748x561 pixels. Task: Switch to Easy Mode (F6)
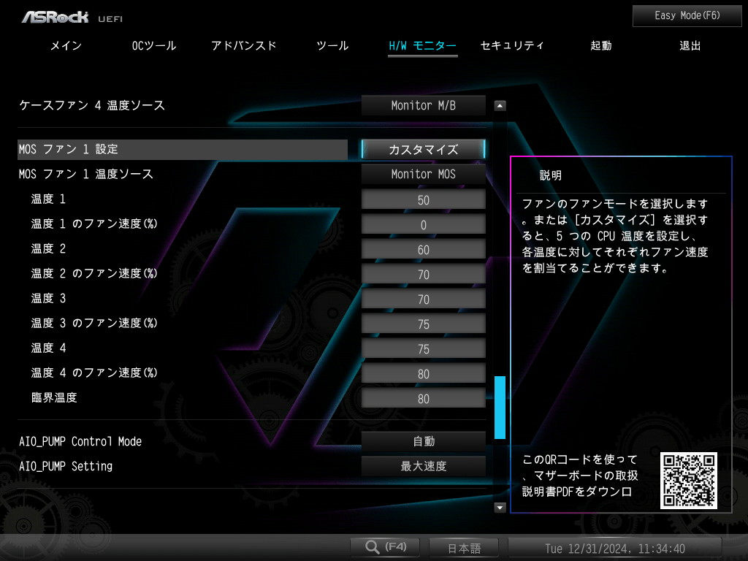(687, 16)
